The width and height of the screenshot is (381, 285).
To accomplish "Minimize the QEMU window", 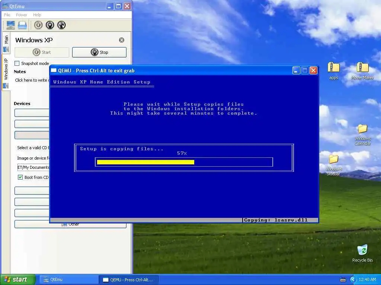I will pos(296,71).
